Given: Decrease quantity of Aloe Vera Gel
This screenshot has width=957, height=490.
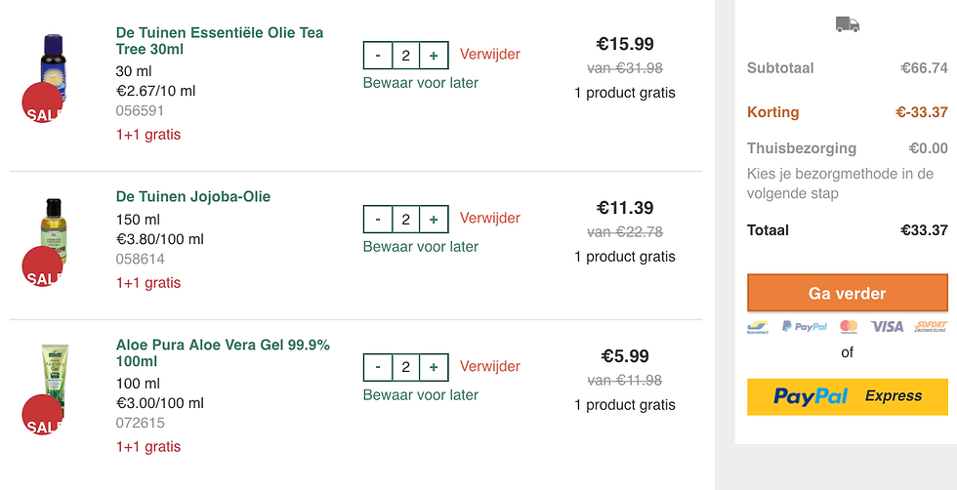Looking at the screenshot, I should coord(378,367).
